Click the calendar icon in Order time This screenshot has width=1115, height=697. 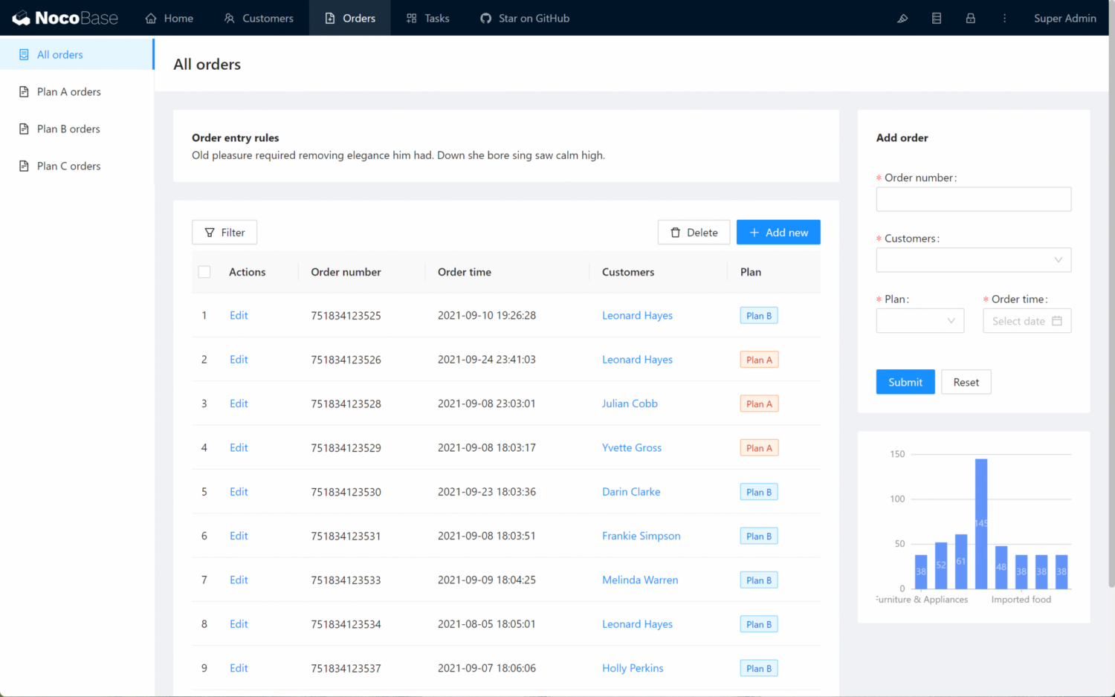point(1057,321)
